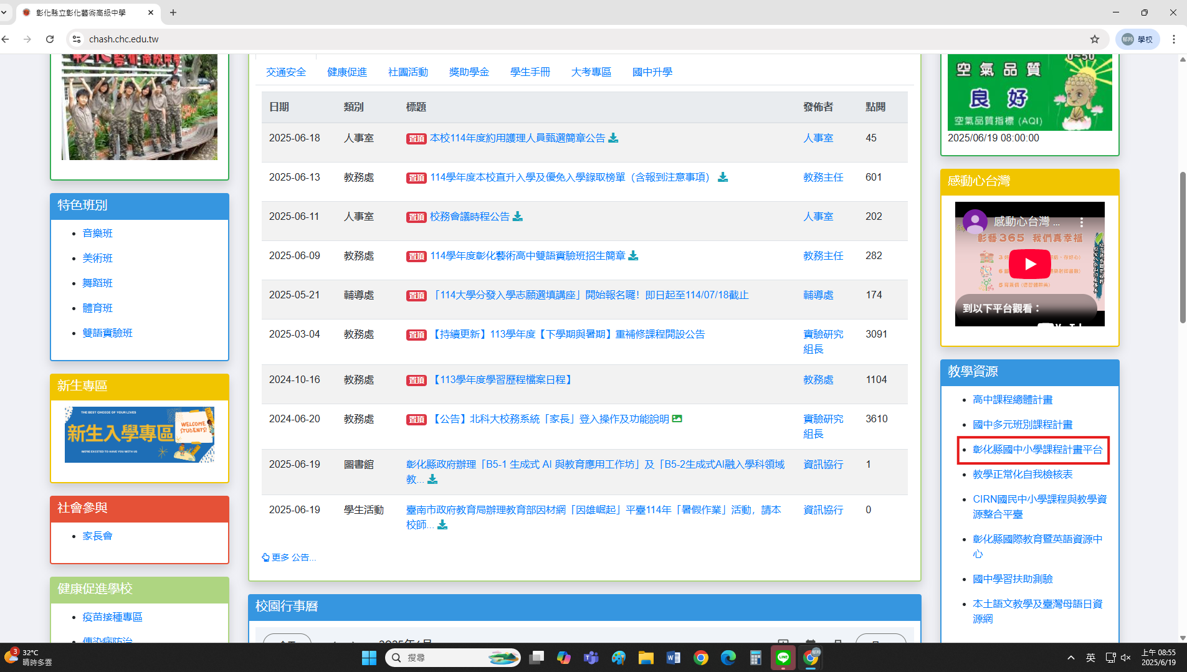Open the Chrome three-dot menu
The height and width of the screenshot is (672, 1187).
click(1173, 39)
